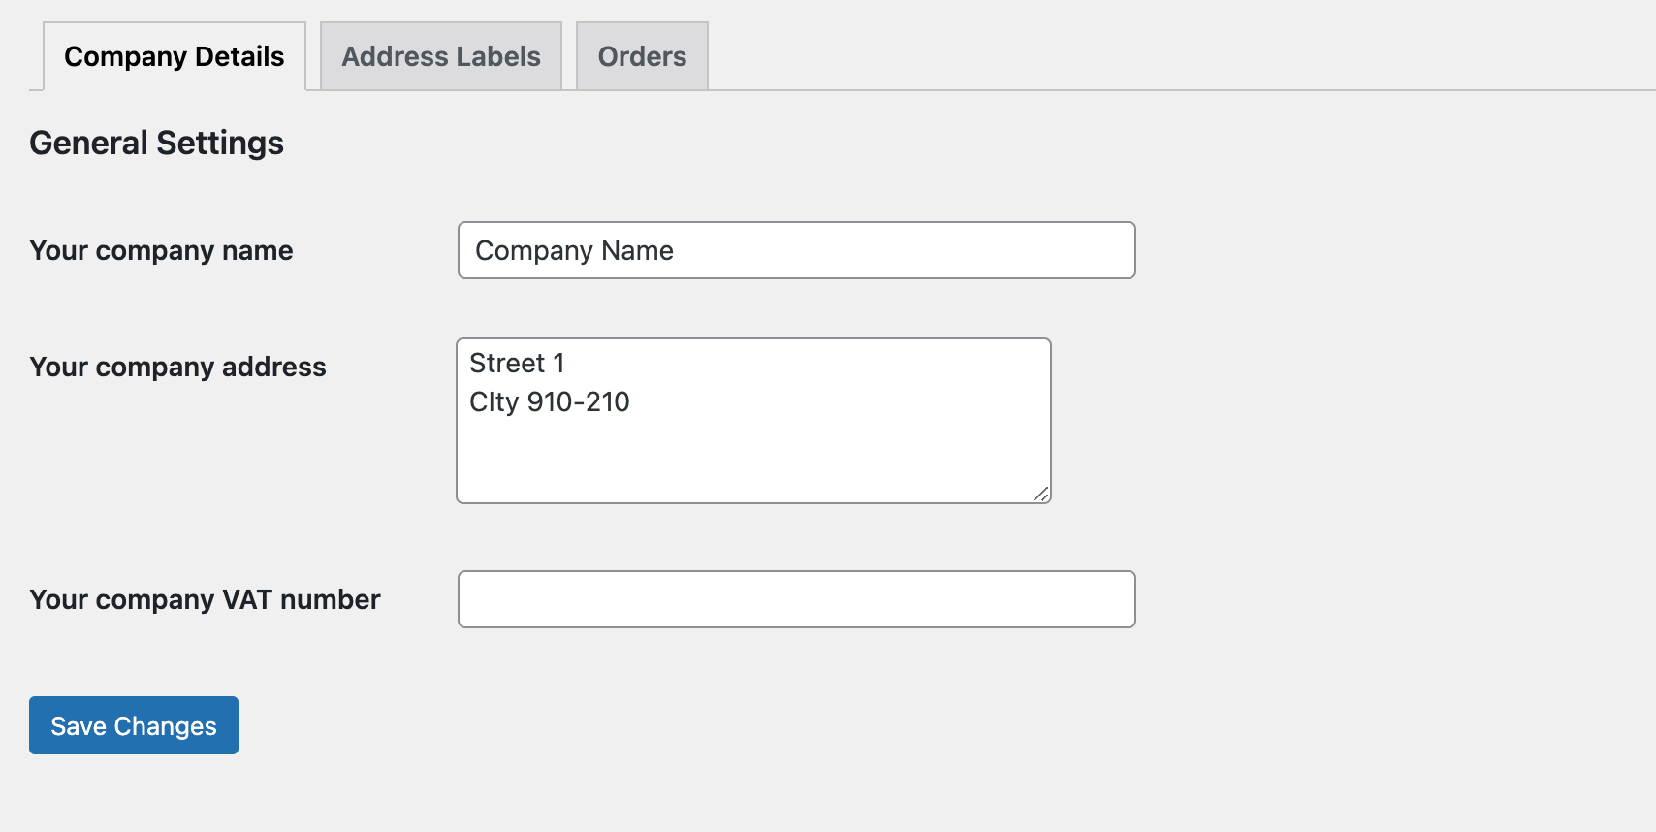This screenshot has width=1656, height=832.
Task: Select the Company Details tab
Action: pos(175,56)
